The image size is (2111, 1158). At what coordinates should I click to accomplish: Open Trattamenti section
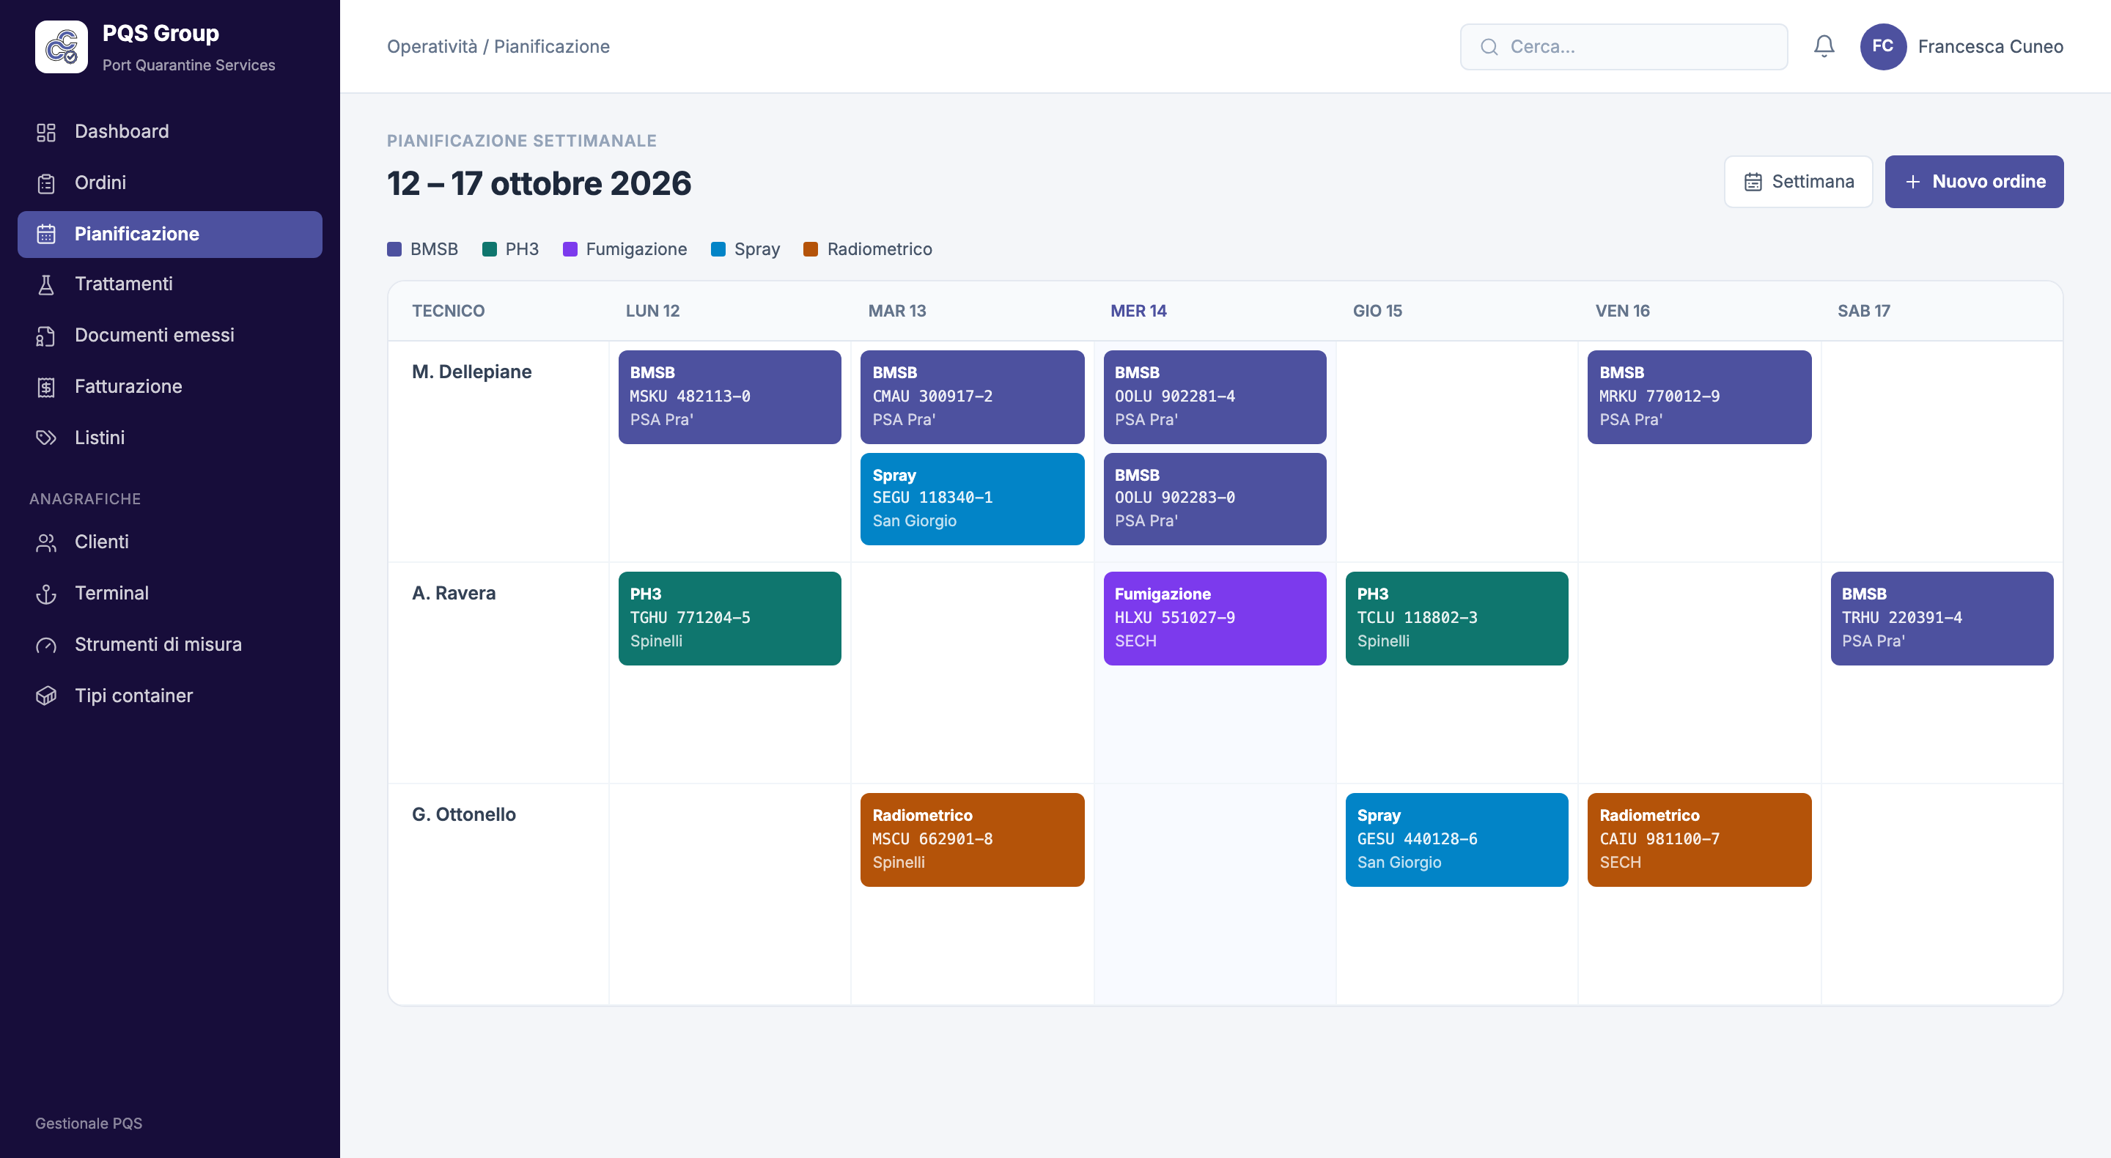coord(169,284)
